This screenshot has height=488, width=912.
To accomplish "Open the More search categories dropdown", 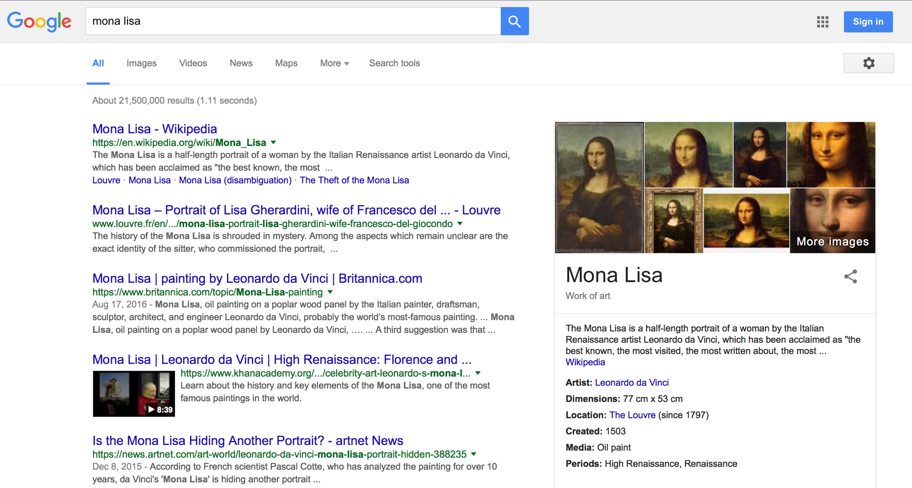I will (334, 63).
